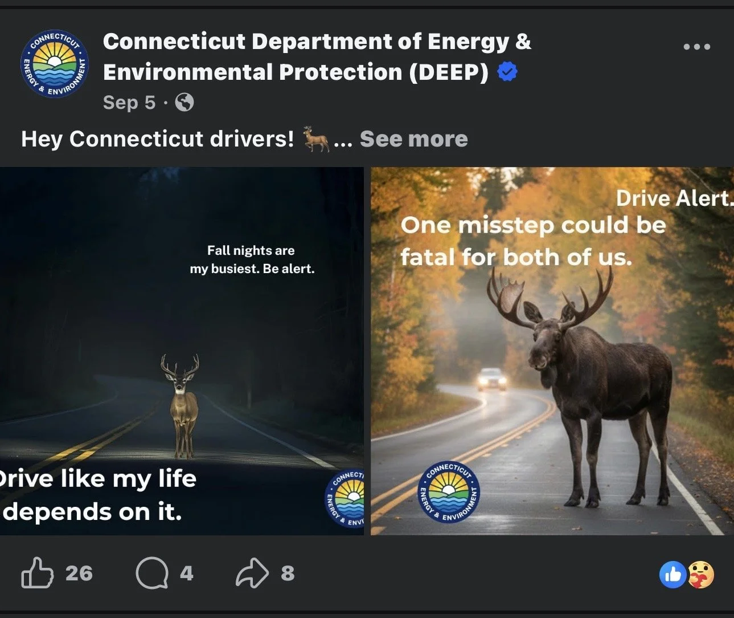Open comments via speech bubble icon
The image size is (734, 618).
pyautogui.click(x=152, y=573)
